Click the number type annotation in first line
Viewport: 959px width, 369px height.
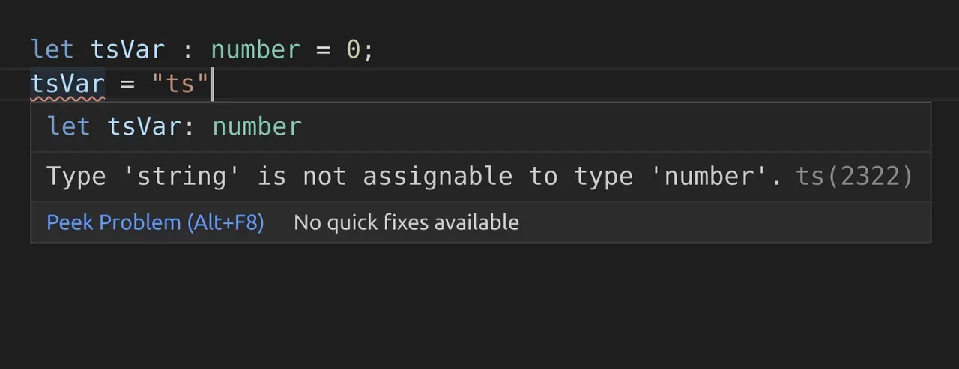tap(255, 50)
